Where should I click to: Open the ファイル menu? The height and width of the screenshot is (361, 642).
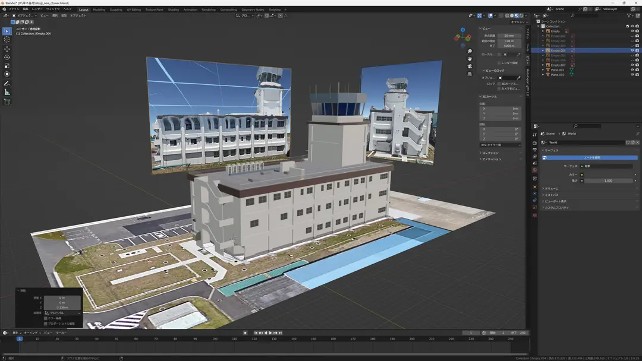tap(14, 9)
